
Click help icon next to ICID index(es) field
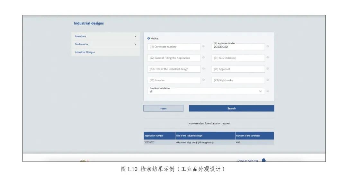268,58
